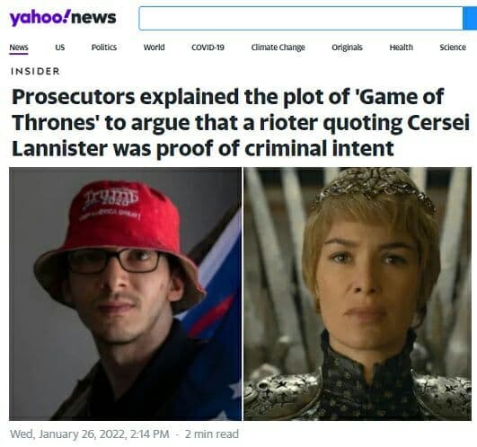477x447 pixels.
Task: Navigate to Climate Change section
Action: point(278,48)
